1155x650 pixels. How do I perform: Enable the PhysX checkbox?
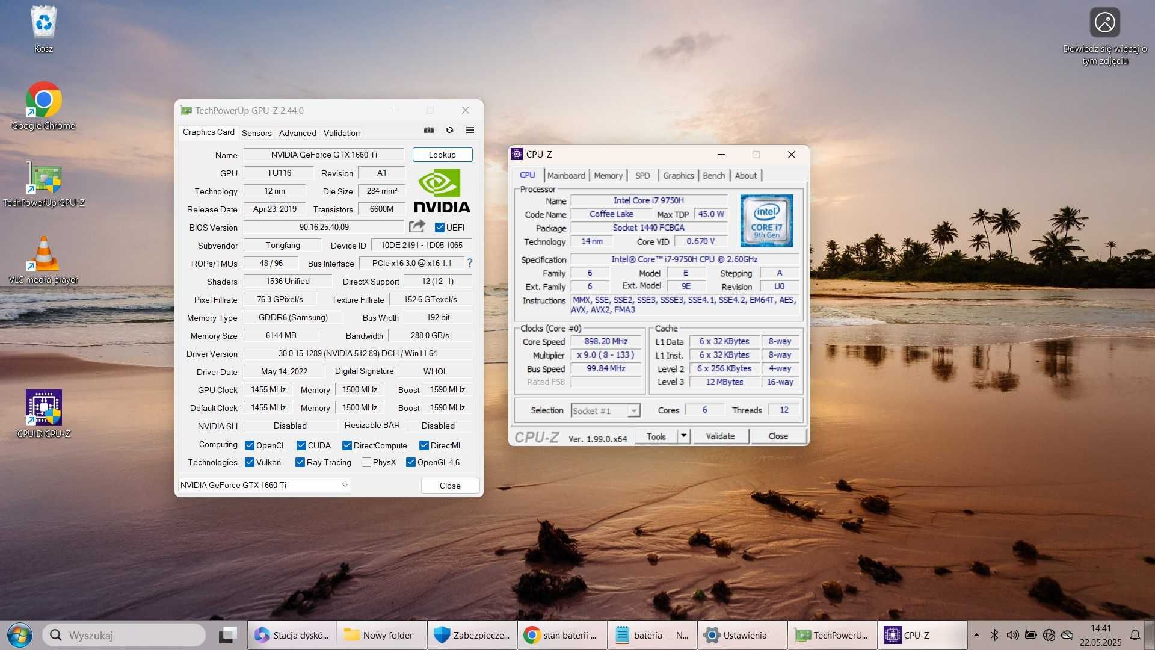[x=366, y=462]
